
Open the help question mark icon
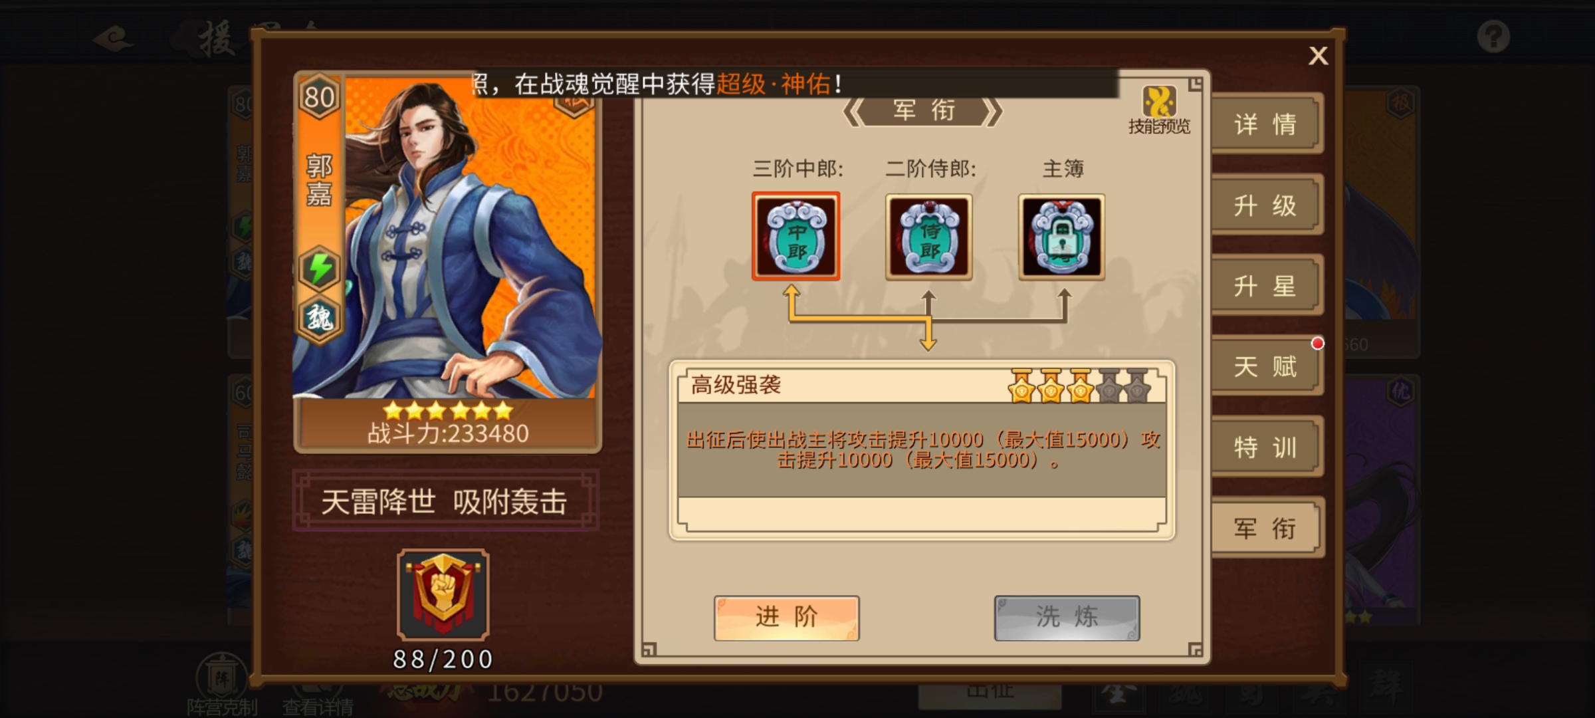coord(1493,36)
